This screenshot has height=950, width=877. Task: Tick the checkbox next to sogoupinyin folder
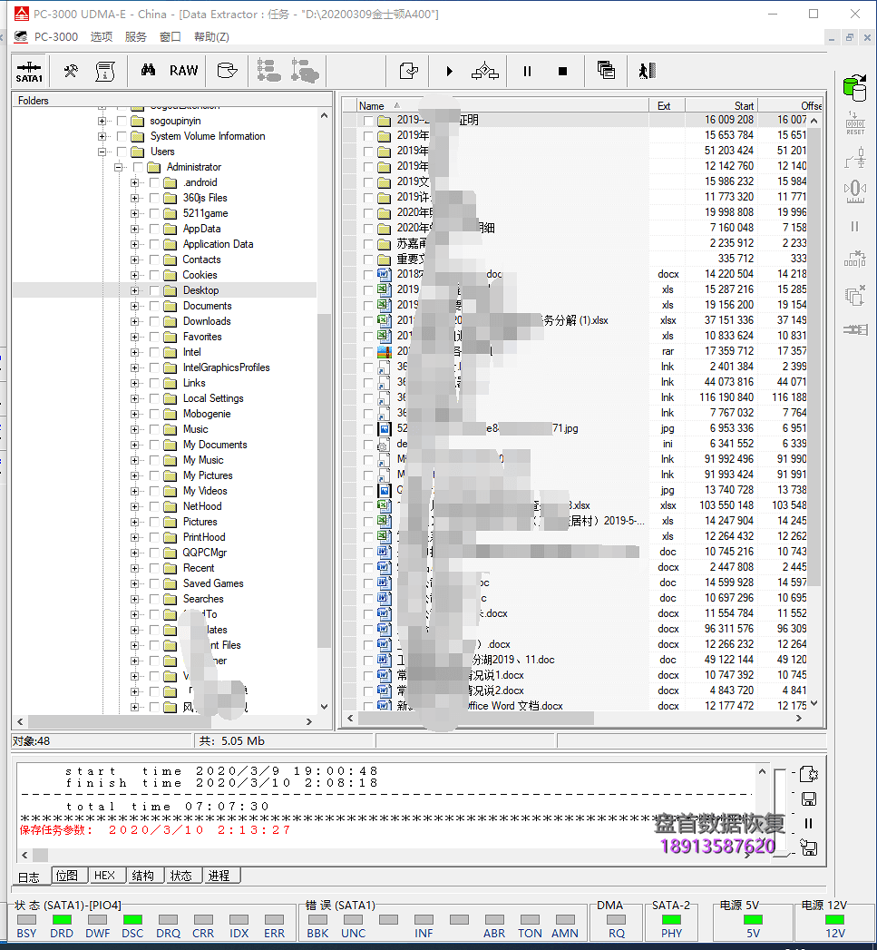[x=122, y=122]
